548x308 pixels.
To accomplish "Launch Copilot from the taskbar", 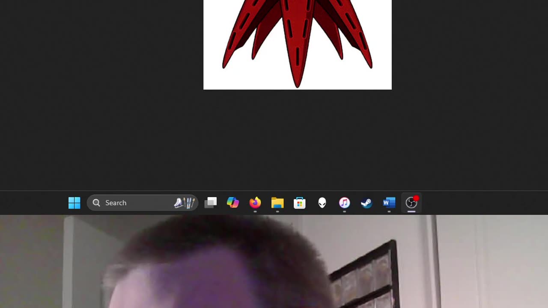I will tap(233, 203).
